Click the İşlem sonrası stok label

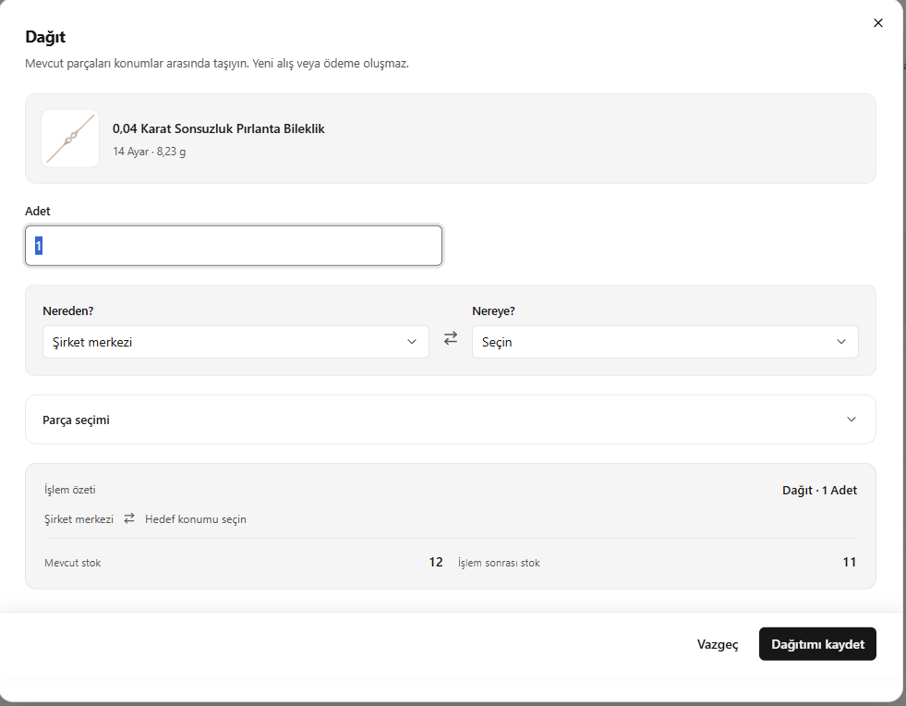point(499,563)
